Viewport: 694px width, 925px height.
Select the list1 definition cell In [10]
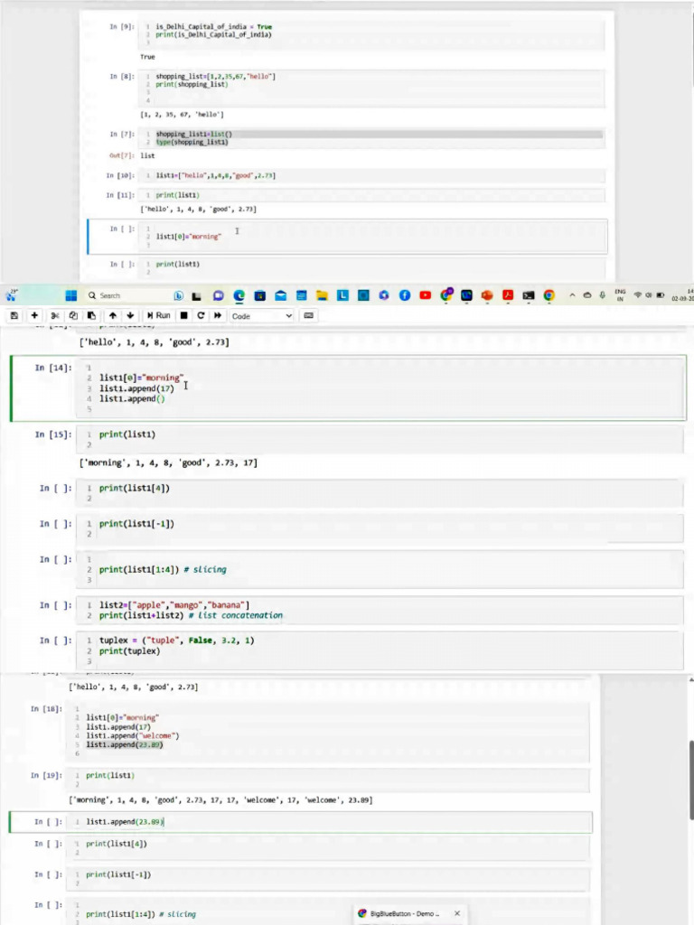(x=371, y=175)
